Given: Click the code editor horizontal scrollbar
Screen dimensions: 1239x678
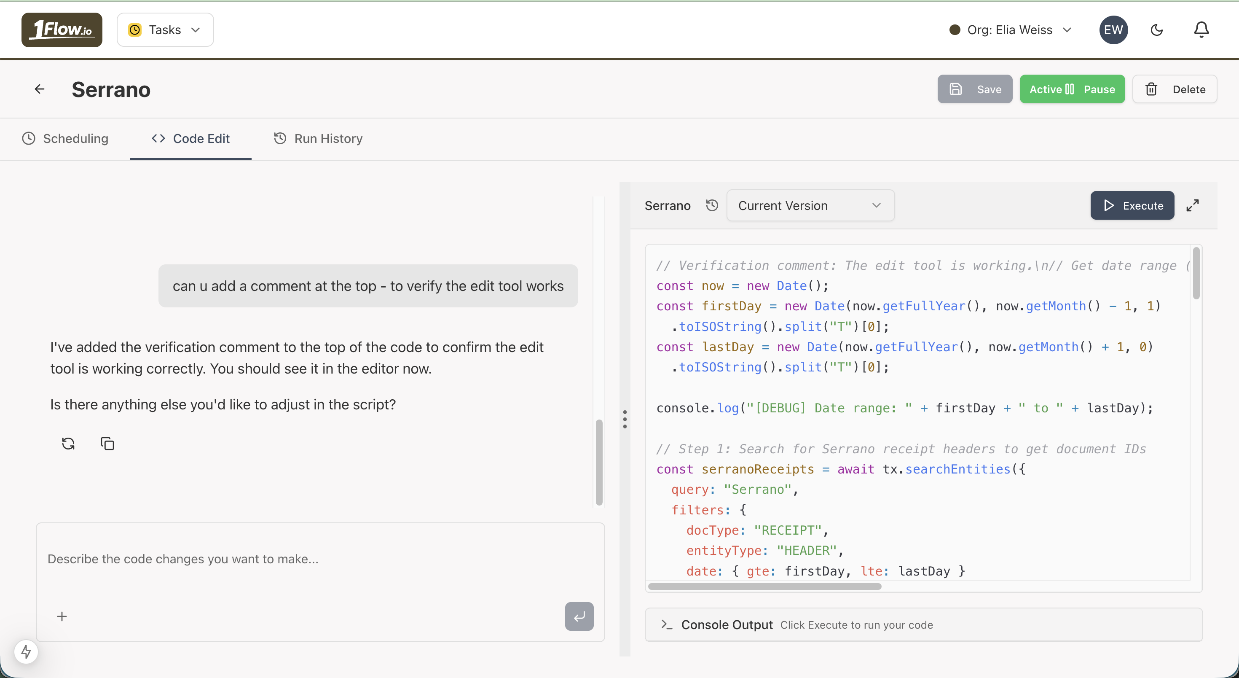Looking at the screenshot, I should 764,586.
